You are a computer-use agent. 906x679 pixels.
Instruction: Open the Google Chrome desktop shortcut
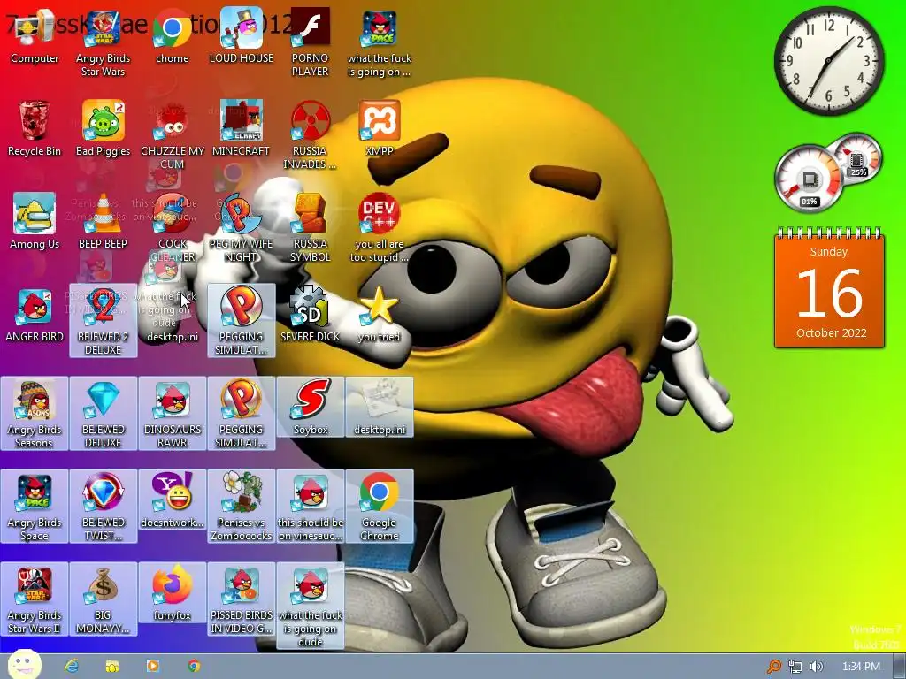coord(379,507)
